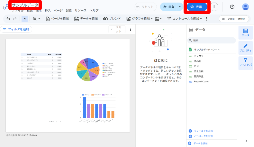Open the help question mark icon
254x147 pixels.
[x=232, y=7]
